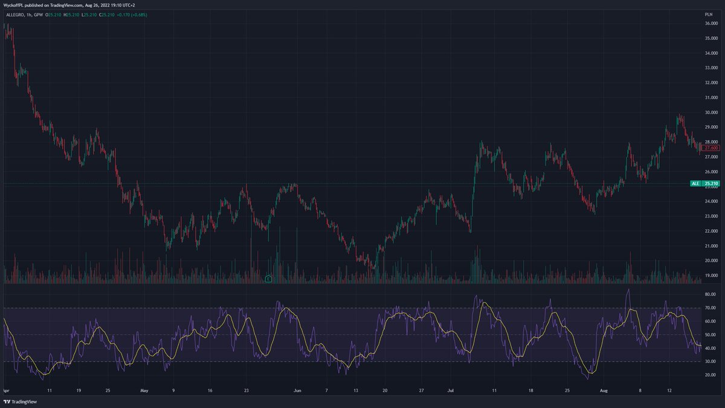Click 80.00 on the RSI scale
Viewport: 725px width, 408px height.
point(710,295)
